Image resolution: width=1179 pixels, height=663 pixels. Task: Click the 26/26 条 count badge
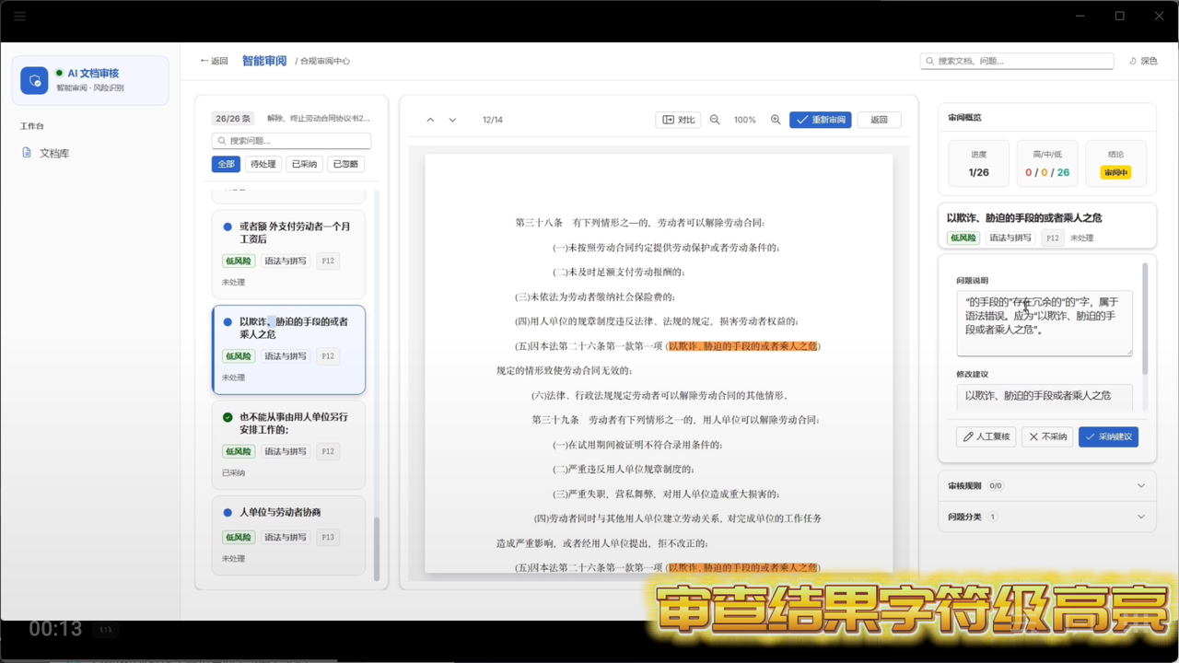233,119
